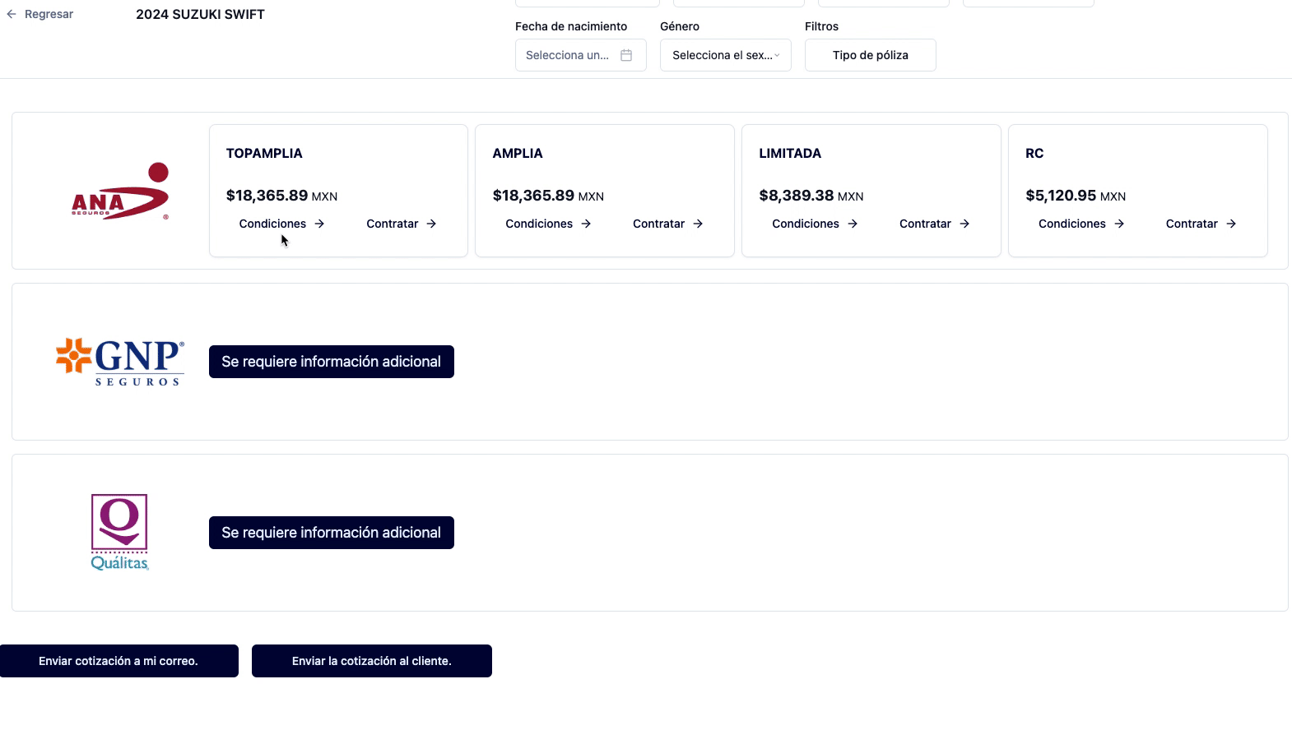The image size is (1292, 753).
Task: Click the Quálitas logo
Action: coord(119,532)
